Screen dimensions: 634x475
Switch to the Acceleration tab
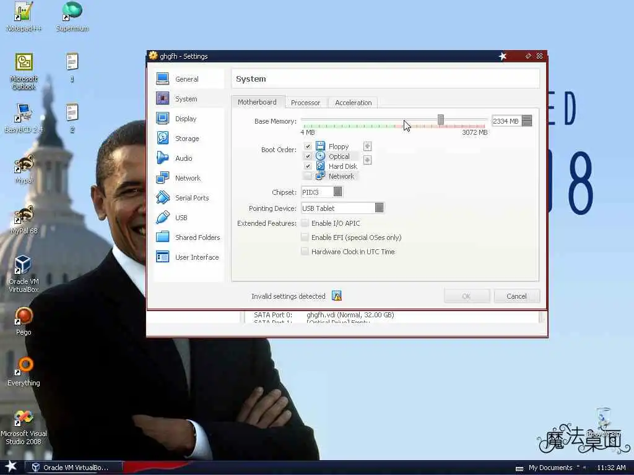tap(354, 103)
